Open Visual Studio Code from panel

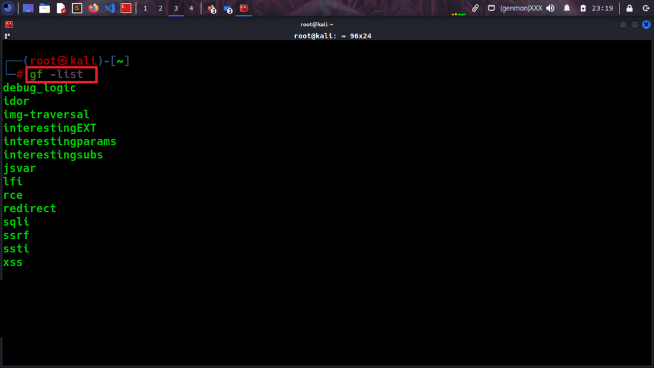(x=109, y=8)
